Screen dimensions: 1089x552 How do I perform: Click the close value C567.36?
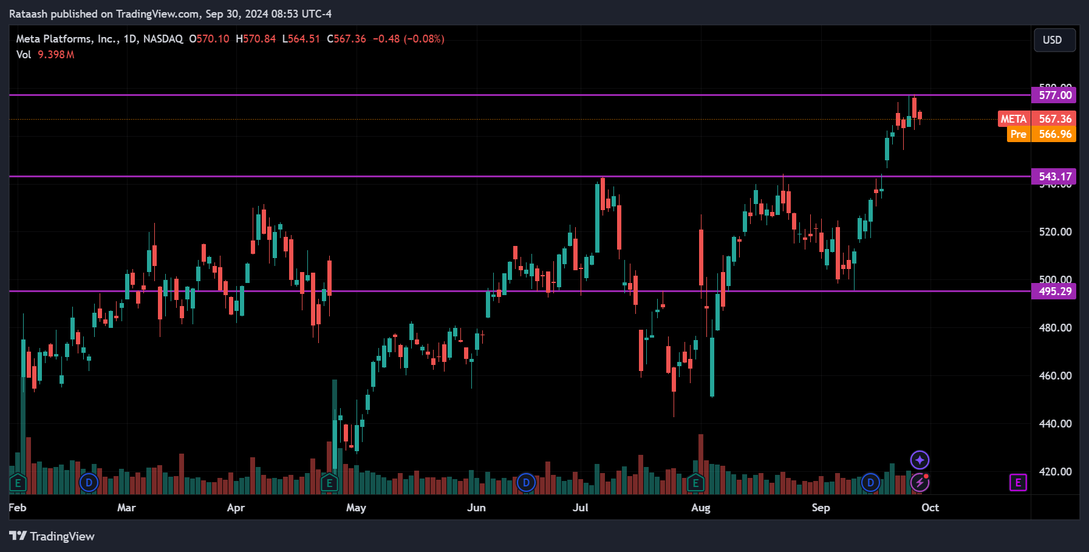(346, 39)
